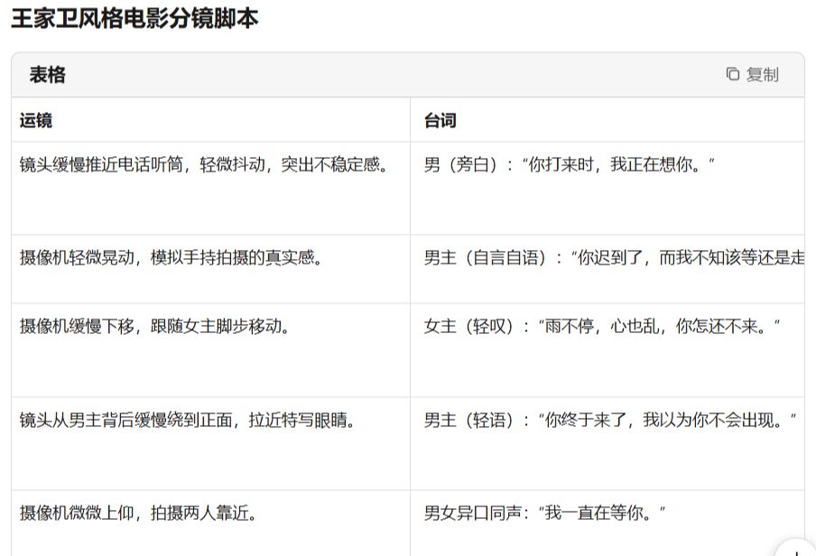The width and height of the screenshot is (816, 556).
Task: Select the cell 摄像机缓慢下移，跟随女主脚步移动
Action: 155,327
